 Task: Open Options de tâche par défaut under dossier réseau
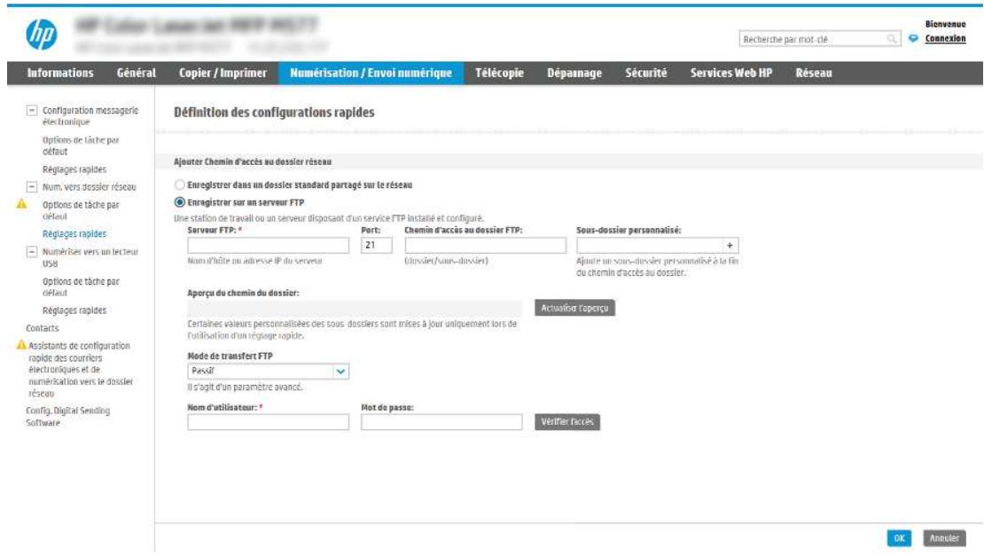[x=81, y=210]
